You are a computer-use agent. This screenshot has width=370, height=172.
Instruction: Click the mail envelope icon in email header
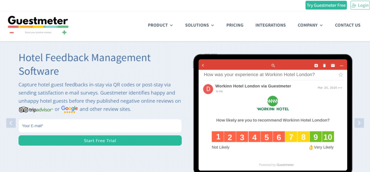click(333, 66)
